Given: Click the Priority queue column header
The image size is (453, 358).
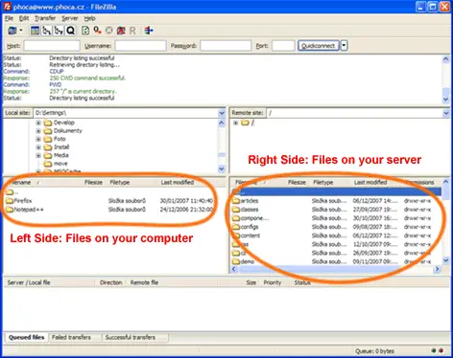Looking at the screenshot, I should click(x=273, y=282).
